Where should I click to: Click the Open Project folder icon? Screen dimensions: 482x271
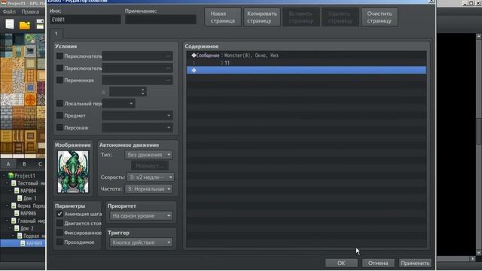pyautogui.click(x=25, y=24)
